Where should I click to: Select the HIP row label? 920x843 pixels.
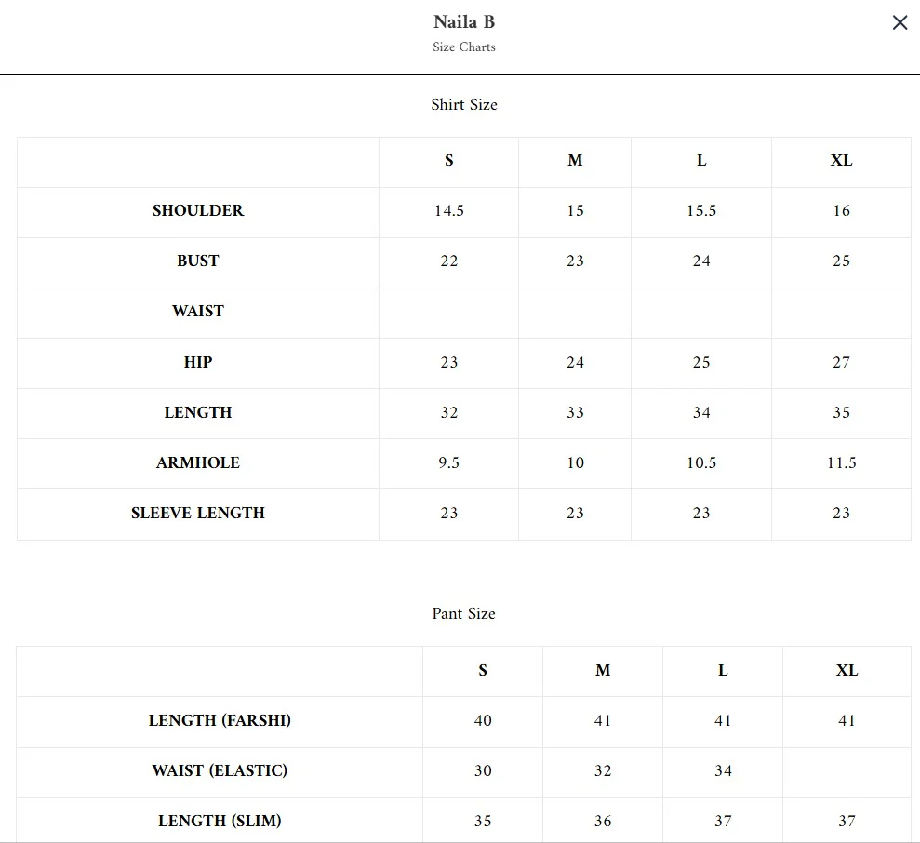click(x=198, y=362)
